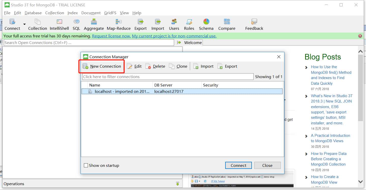
Task: Click Export in Connection Manager toolbar
Action: [x=227, y=66]
